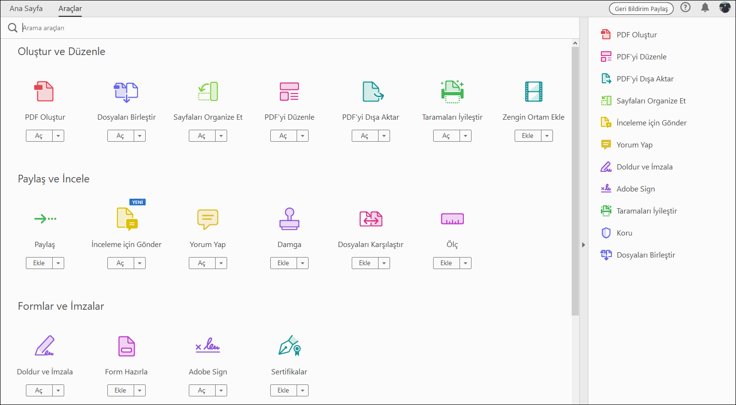Open notifications bell icon
This screenshot has width=736, height=405.
click(x=705, y=7)
